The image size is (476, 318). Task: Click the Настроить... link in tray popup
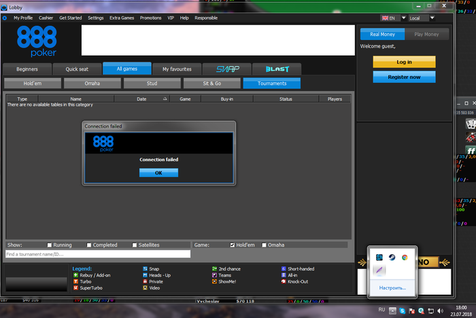point(392,287)
